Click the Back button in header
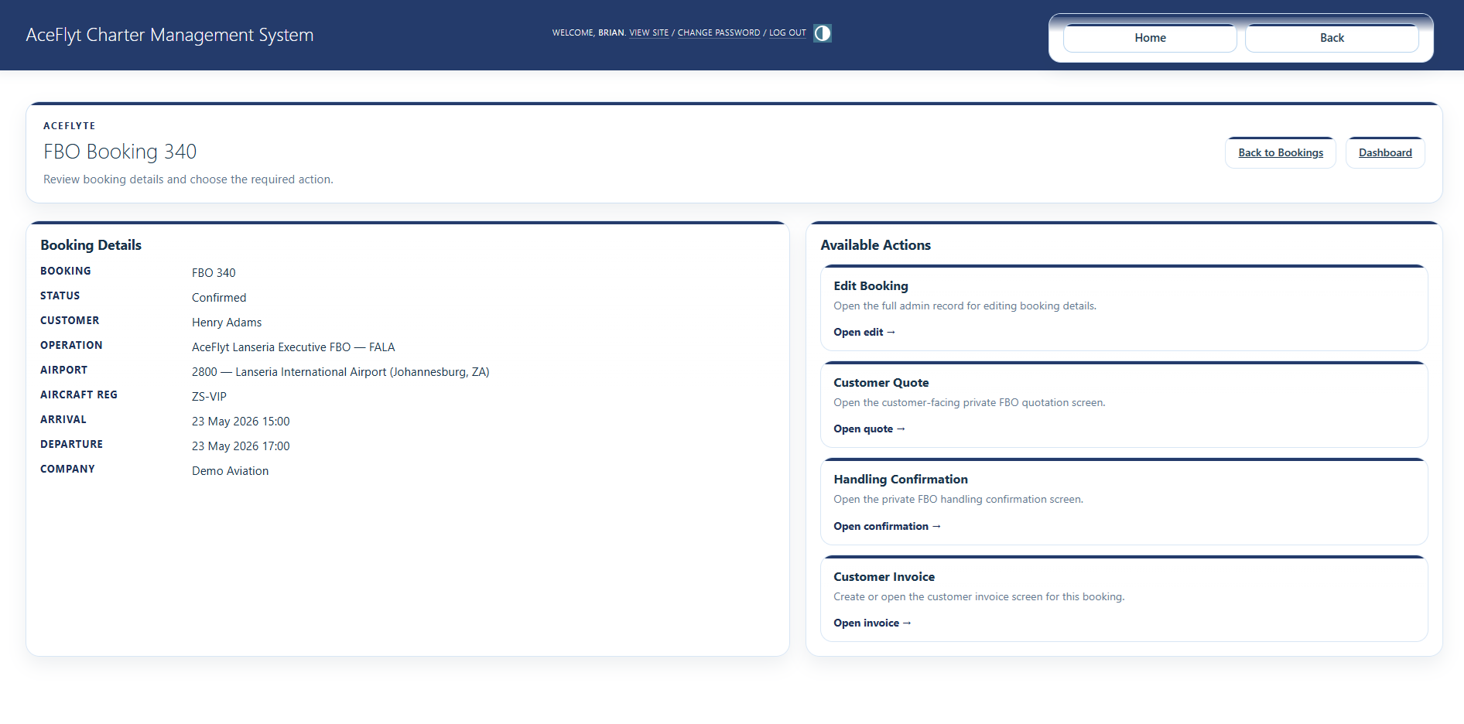 pyautogui.click(x=1332, y=38)
